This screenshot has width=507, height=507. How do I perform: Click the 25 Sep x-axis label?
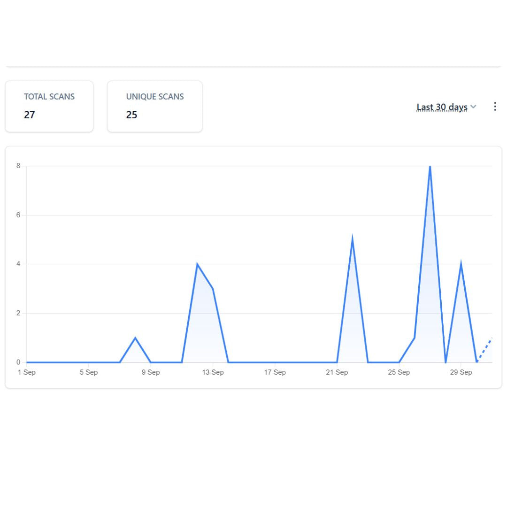click(x=399, y=372)
